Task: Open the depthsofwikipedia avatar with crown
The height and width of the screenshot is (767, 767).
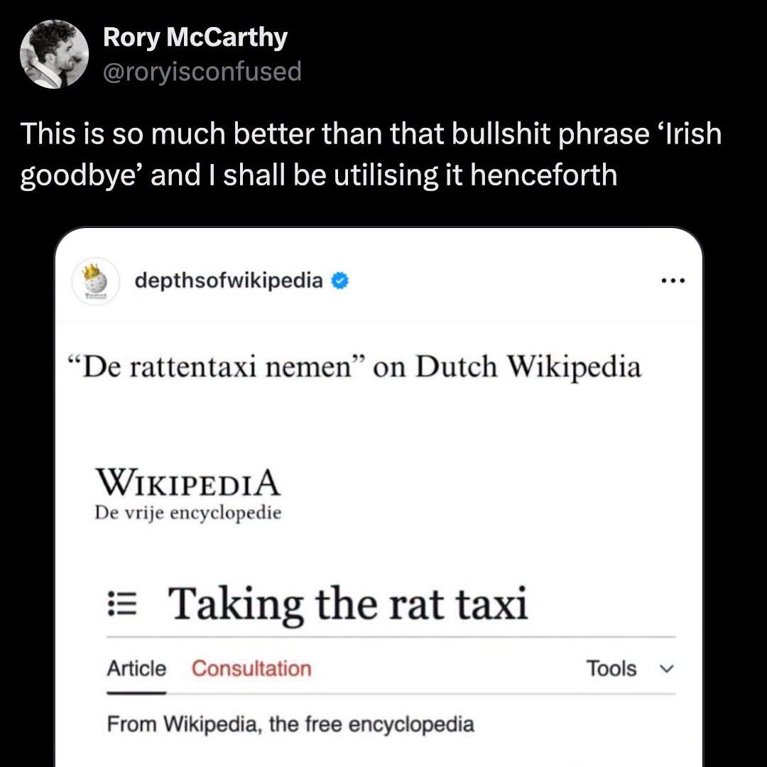Action: coord(95,281)
